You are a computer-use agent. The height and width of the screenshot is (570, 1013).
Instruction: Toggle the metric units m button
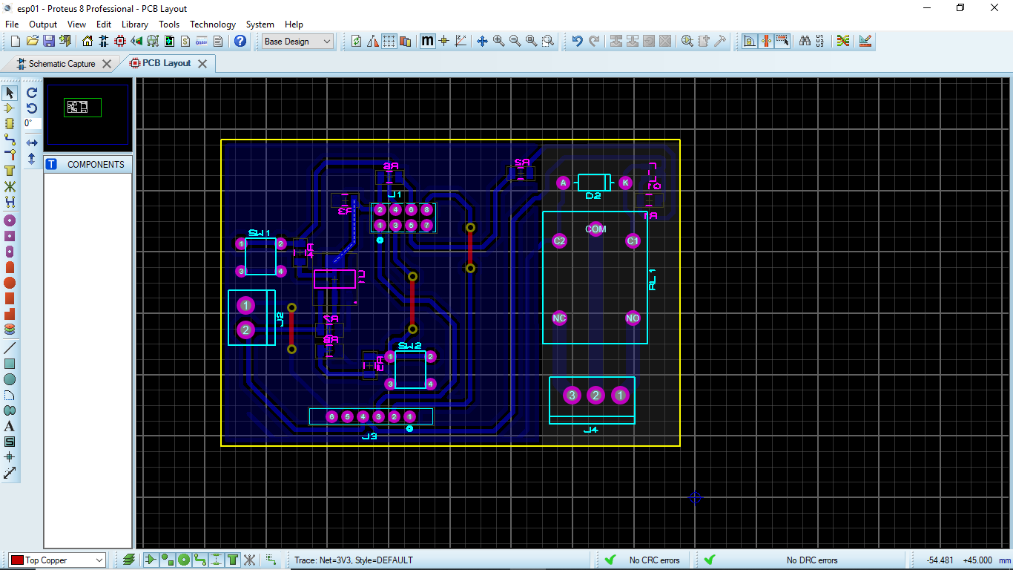coord(427,41)
